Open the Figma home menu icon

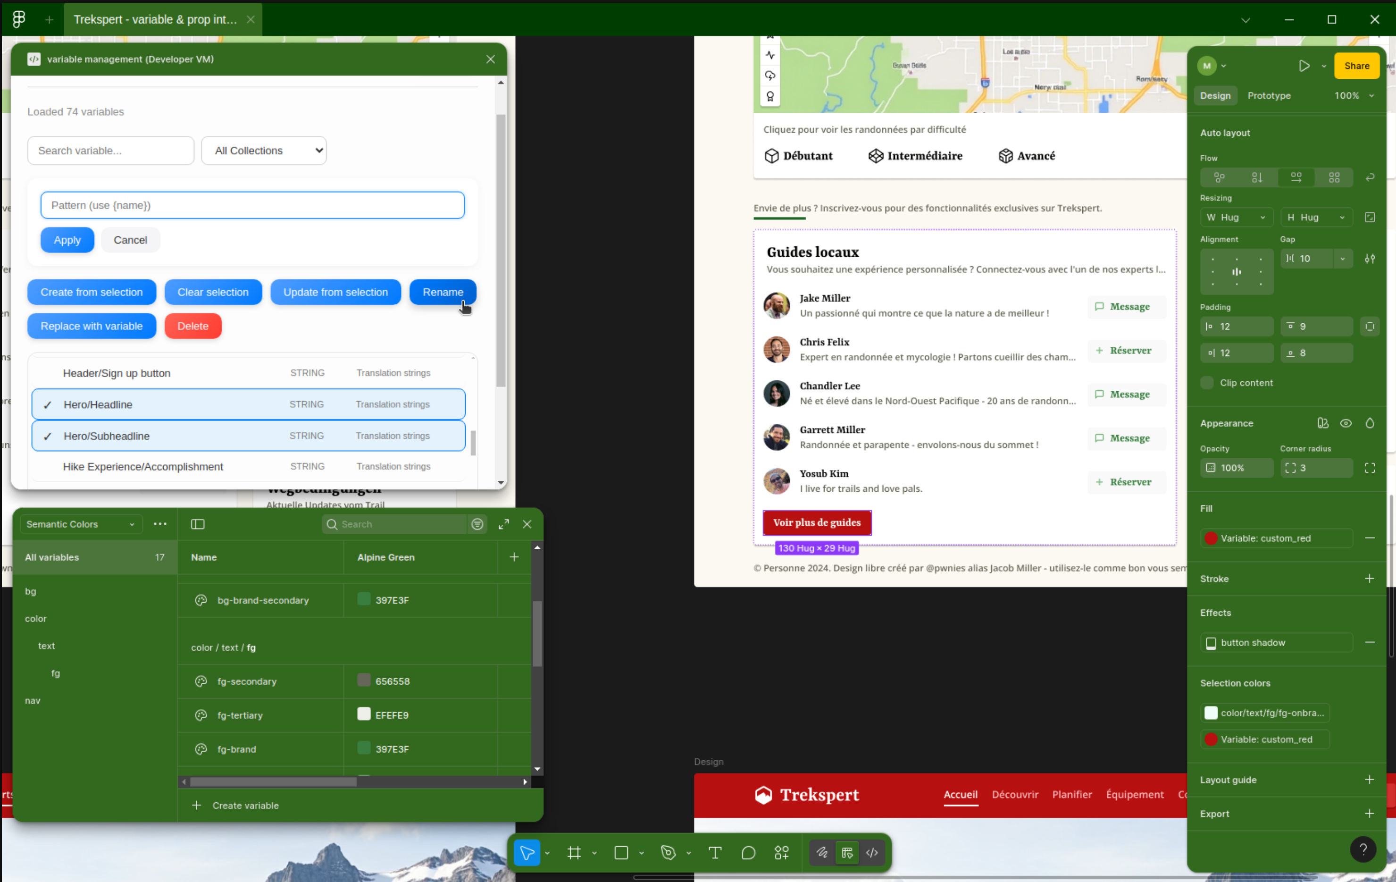click(19, 19)
